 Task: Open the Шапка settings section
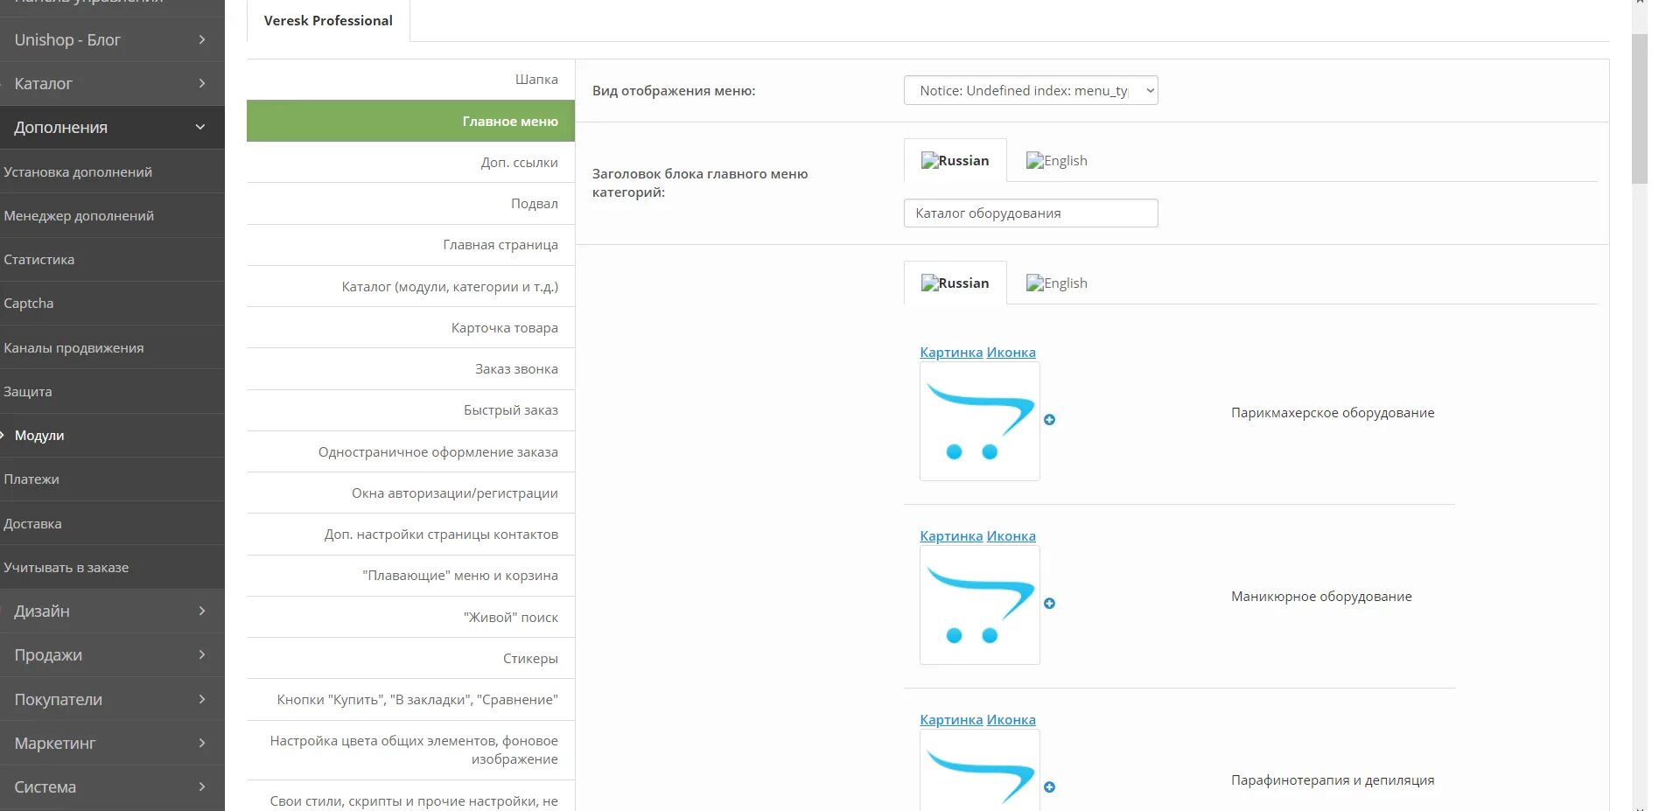[410, 79]
